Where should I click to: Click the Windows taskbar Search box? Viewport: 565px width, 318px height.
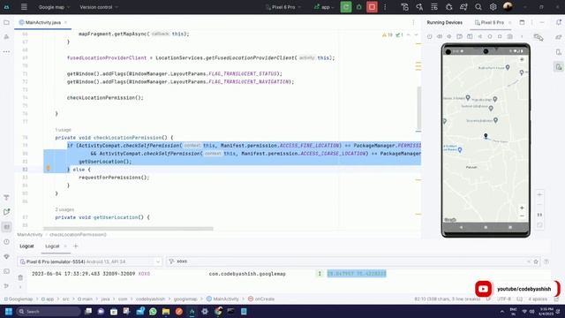tap(49, 311)
